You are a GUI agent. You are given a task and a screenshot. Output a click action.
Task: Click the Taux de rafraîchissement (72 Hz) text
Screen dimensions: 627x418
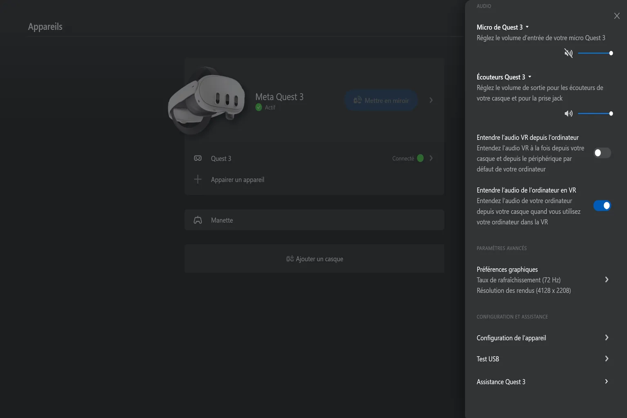tap(518, 280)
